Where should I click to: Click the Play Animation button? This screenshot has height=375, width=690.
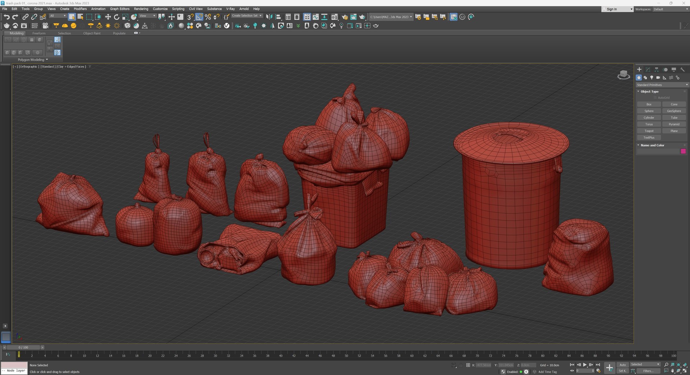coord(585,365)
